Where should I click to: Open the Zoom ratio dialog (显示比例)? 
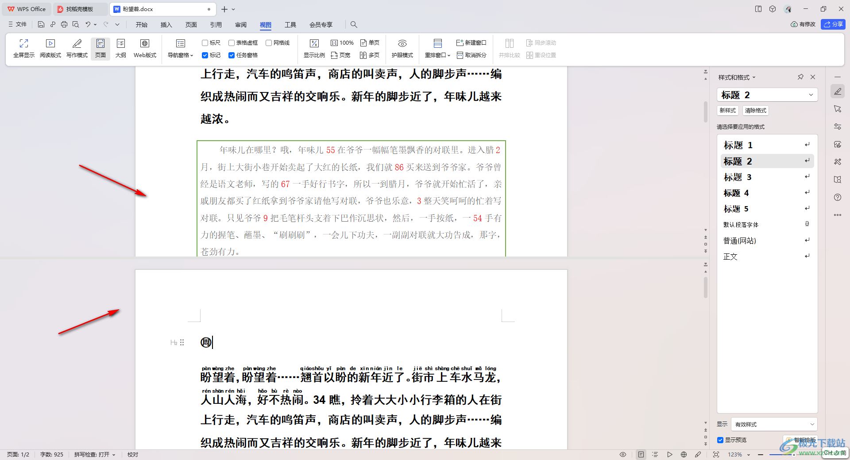(314, 48)
